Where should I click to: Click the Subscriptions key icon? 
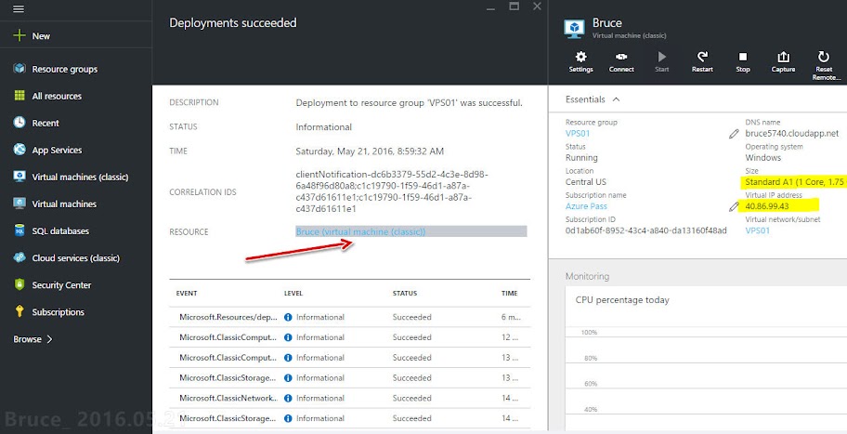(x=20, y=311)
